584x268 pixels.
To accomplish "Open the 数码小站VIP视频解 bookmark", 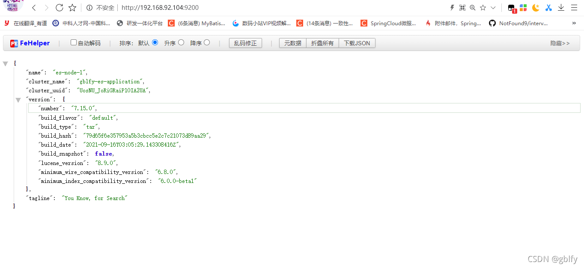I will 262,24.
